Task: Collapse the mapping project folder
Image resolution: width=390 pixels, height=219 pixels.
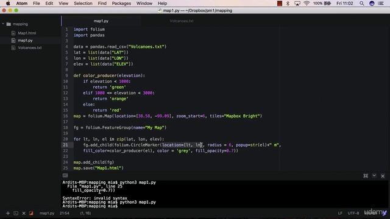Action: click(3, 24)
